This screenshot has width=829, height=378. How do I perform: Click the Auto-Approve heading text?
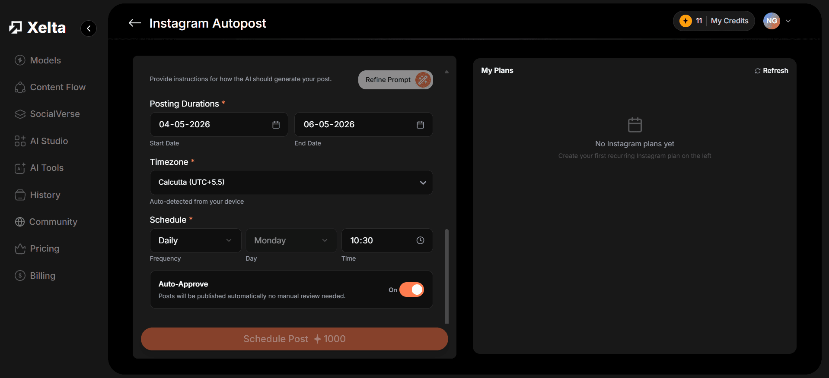pyautogui.click(x=183, y=284)
